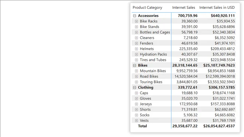This screenshot has width=244, height=137.
Task: Sort by Internet Sales column header
Action: coord(184,8)
